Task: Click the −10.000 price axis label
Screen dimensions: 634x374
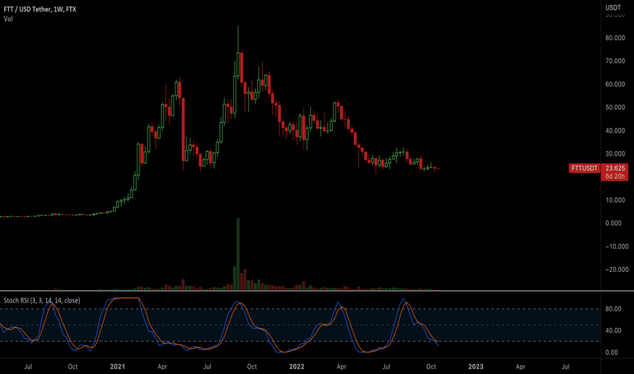Action: pos(616,247)
